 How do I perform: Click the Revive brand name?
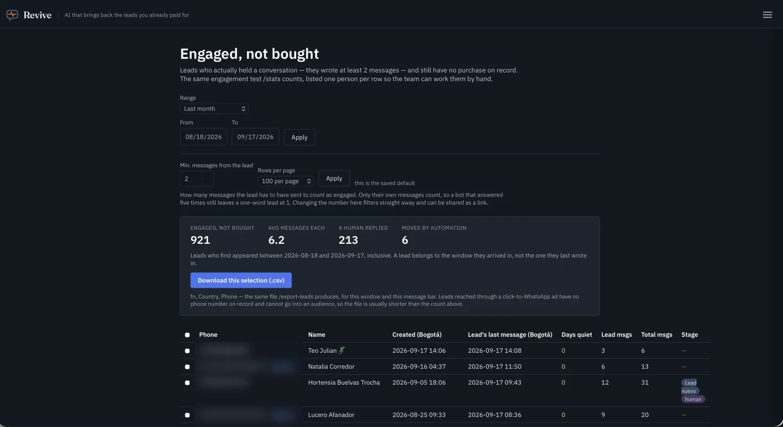38,15
